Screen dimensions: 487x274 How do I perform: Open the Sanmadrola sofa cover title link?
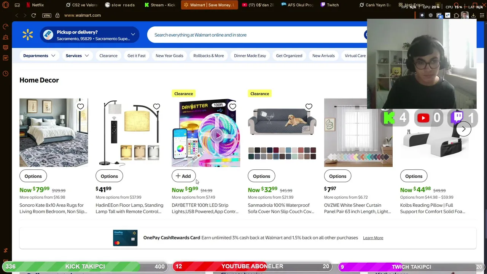click(x=281, y=208)
